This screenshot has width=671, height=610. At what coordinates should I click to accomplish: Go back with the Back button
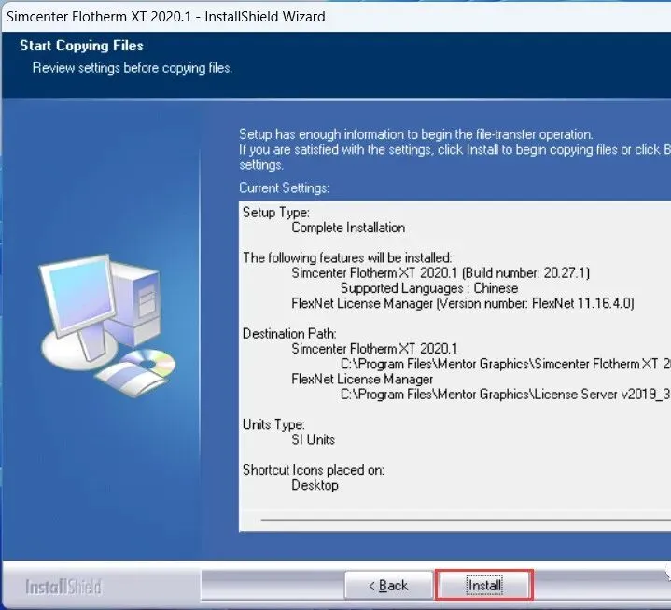point(388,585)
